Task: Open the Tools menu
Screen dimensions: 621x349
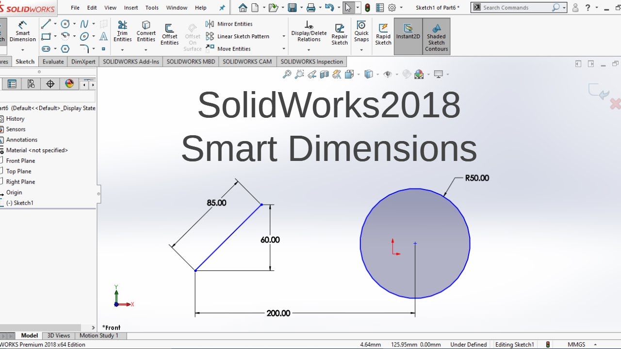Action: (152, 8)
